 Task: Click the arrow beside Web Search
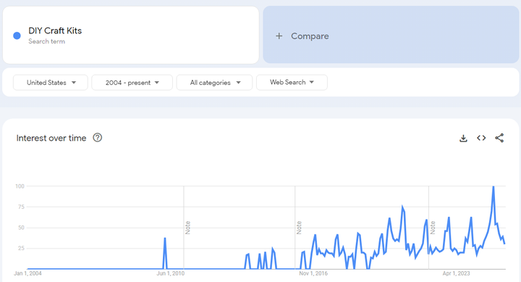(312, 82)
